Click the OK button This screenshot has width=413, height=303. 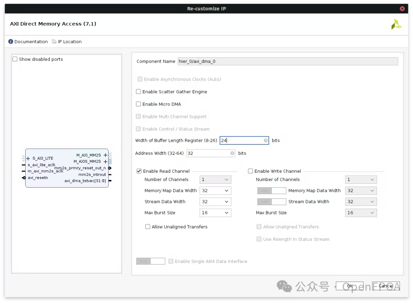point(350,286)
